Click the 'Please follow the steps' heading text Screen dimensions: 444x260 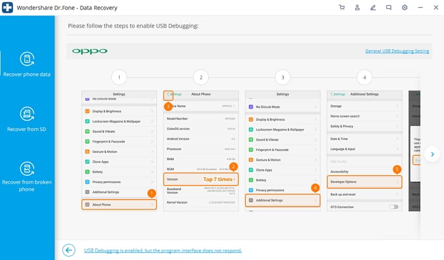click(x=133, y=26)
